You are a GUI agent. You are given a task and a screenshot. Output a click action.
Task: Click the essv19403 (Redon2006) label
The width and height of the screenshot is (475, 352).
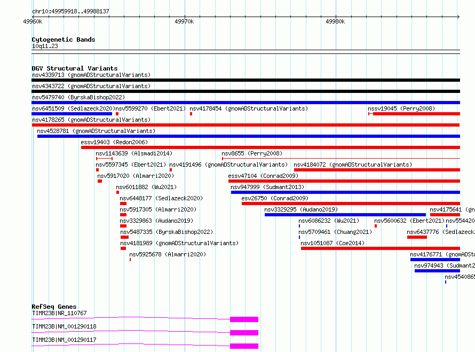(114, 142)
